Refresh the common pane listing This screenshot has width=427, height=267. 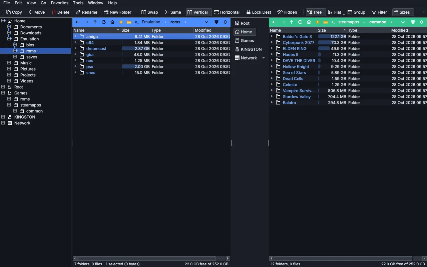point(300,22)
